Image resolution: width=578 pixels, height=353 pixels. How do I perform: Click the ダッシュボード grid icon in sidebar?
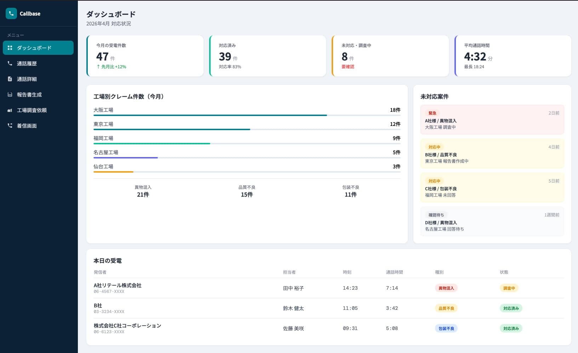click(x=10, y=48)
